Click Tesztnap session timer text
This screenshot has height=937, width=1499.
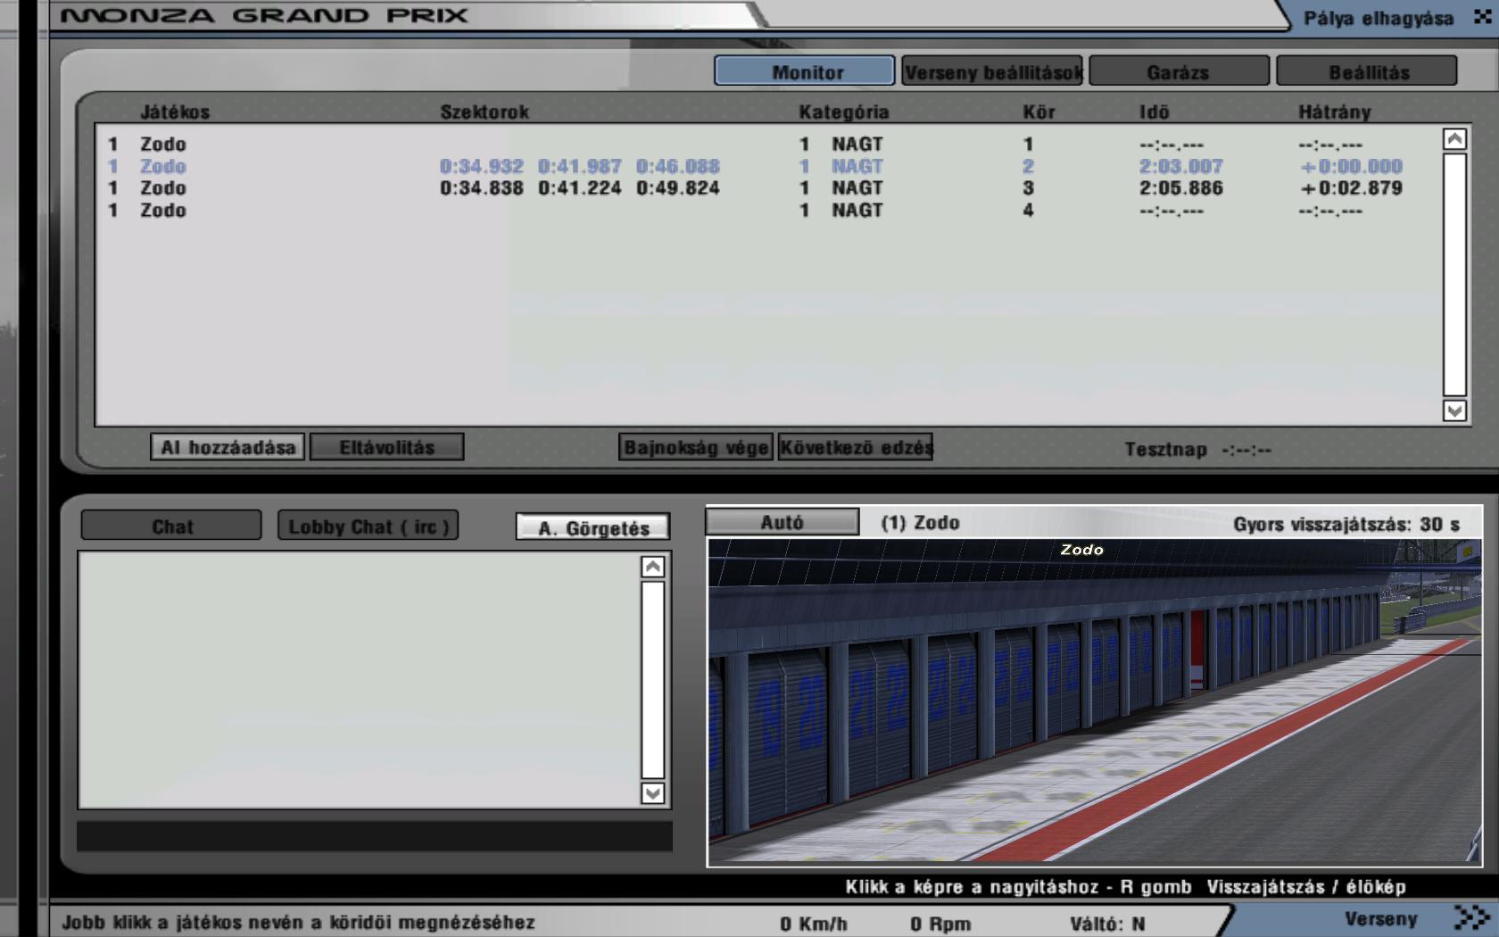click(1197, 450)
